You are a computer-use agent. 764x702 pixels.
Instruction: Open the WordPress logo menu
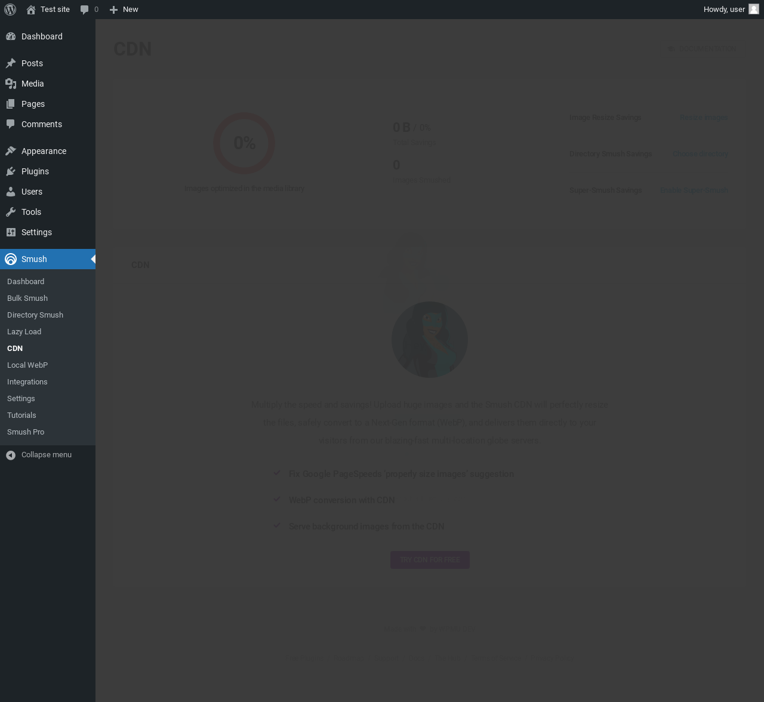click(x=10, y=9)
